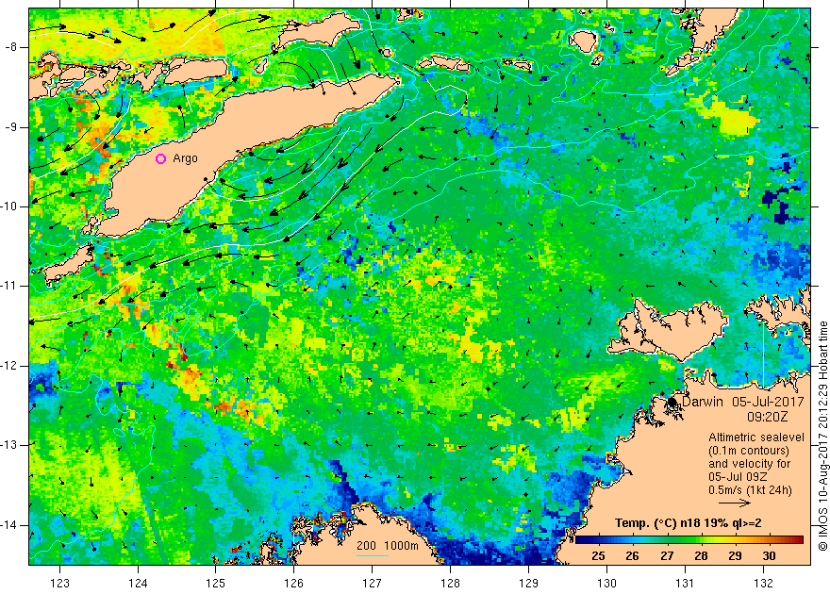Viewport: 830px width, 594px height.
Task: Click the '0.5m/s (1kt 24h)' velocity scale text
Action: coord(750,490)
